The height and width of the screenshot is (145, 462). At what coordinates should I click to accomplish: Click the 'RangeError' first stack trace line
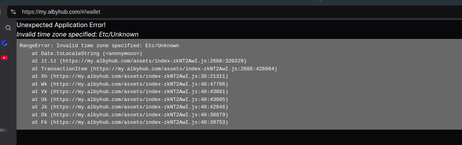(99, 46)
